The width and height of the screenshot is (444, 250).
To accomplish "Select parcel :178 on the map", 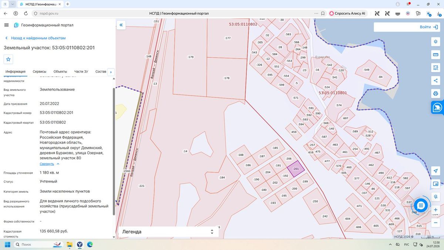I will (x=227, y=78).
